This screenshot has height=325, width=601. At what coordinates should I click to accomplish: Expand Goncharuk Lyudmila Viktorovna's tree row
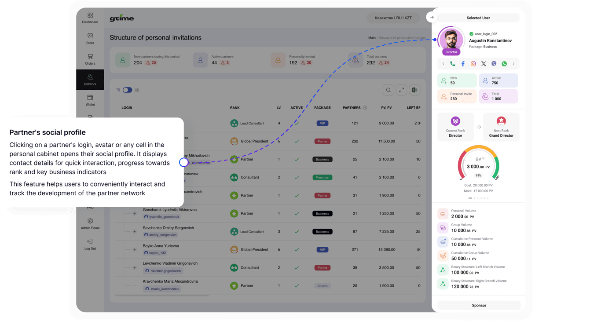coord(135,214)
